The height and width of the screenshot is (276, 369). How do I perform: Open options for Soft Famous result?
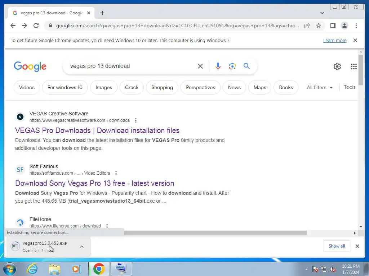click(x=116, y=173)
